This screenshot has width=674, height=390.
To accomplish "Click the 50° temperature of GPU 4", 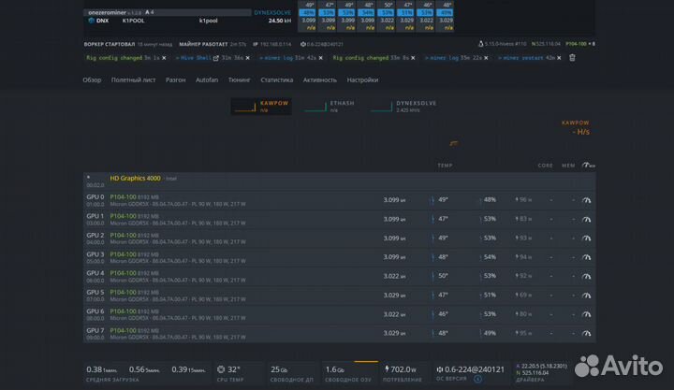I will click(443, 276).
